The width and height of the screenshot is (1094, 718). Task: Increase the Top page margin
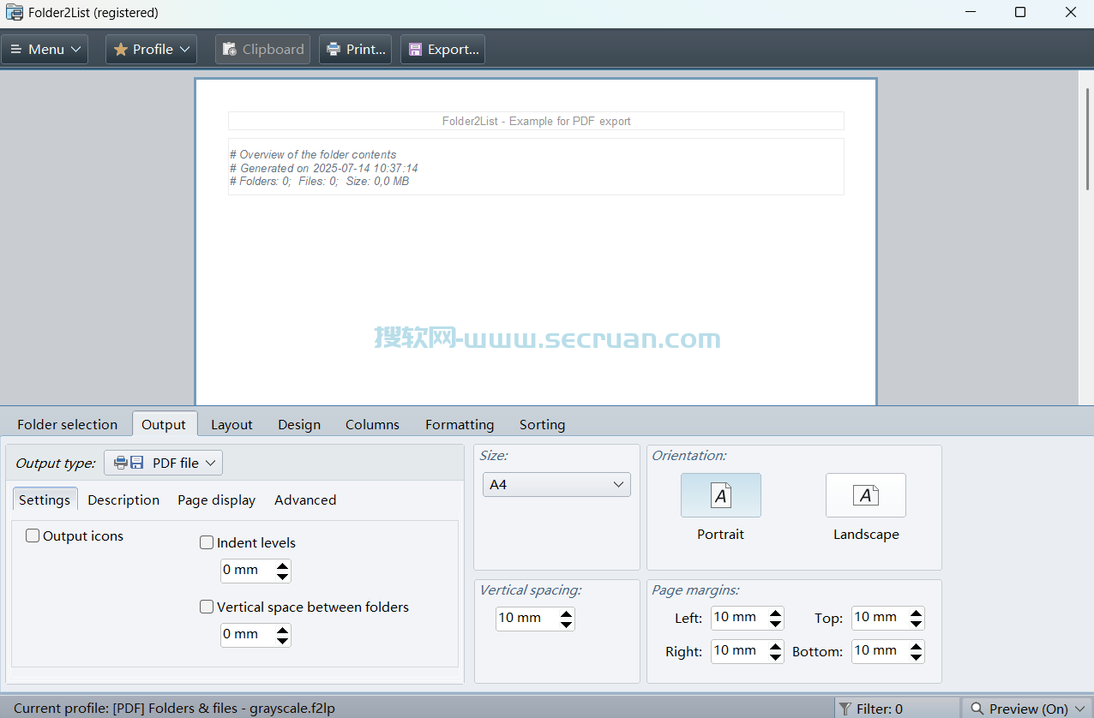click(917, 613)
